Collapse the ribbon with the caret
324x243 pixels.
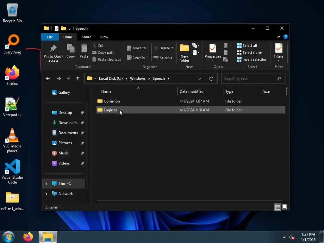click(x=278, y=37)
